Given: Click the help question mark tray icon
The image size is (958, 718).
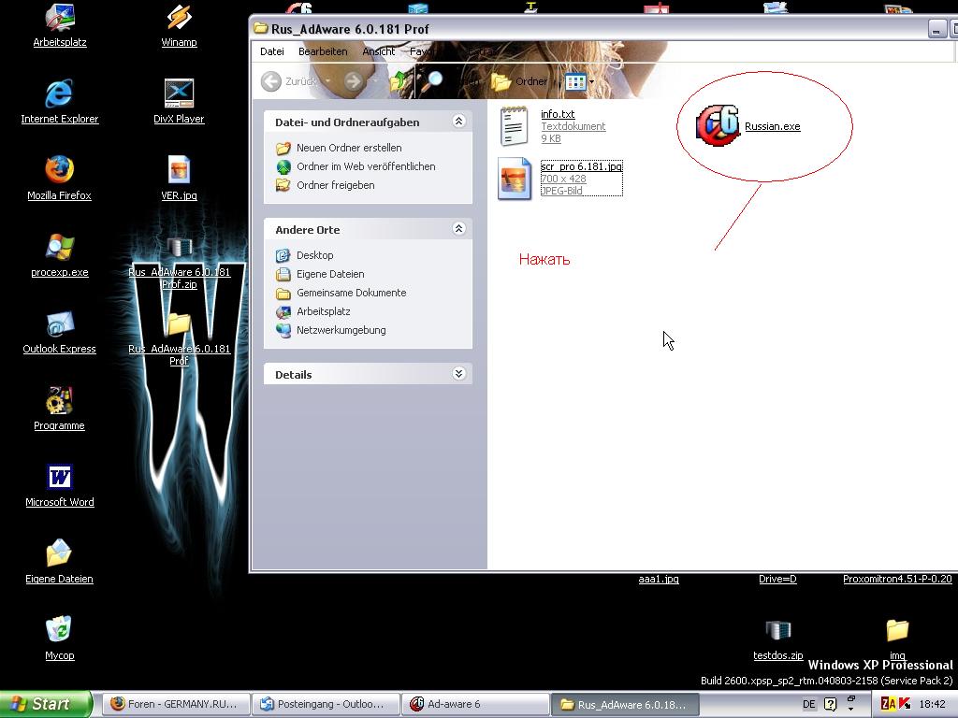Looking at the screenshot, I should coord(831,705).
